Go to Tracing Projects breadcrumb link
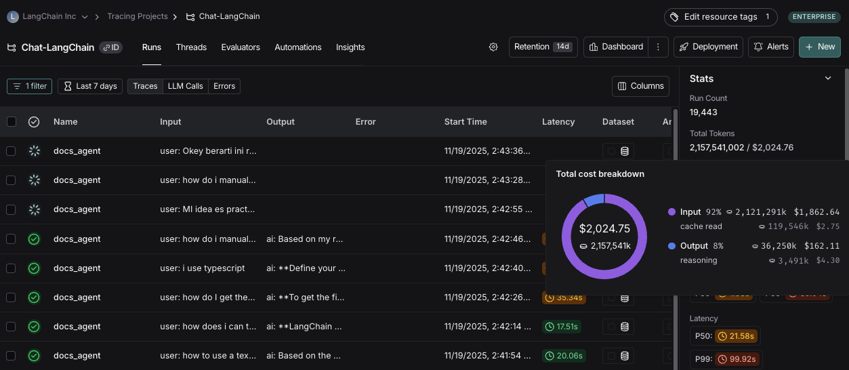This screenshot has height=370, width=849. (138, 16)
